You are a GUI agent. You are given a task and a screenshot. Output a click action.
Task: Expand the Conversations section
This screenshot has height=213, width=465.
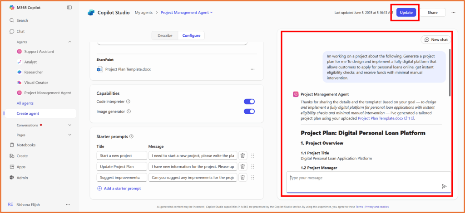69,125
